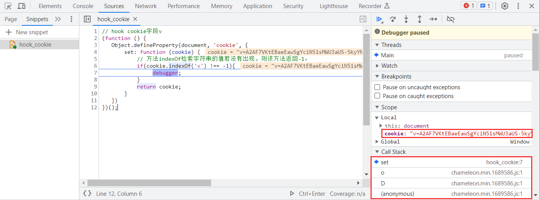Switch to the Network tab
Screen dimensions: 540x200
146,6
